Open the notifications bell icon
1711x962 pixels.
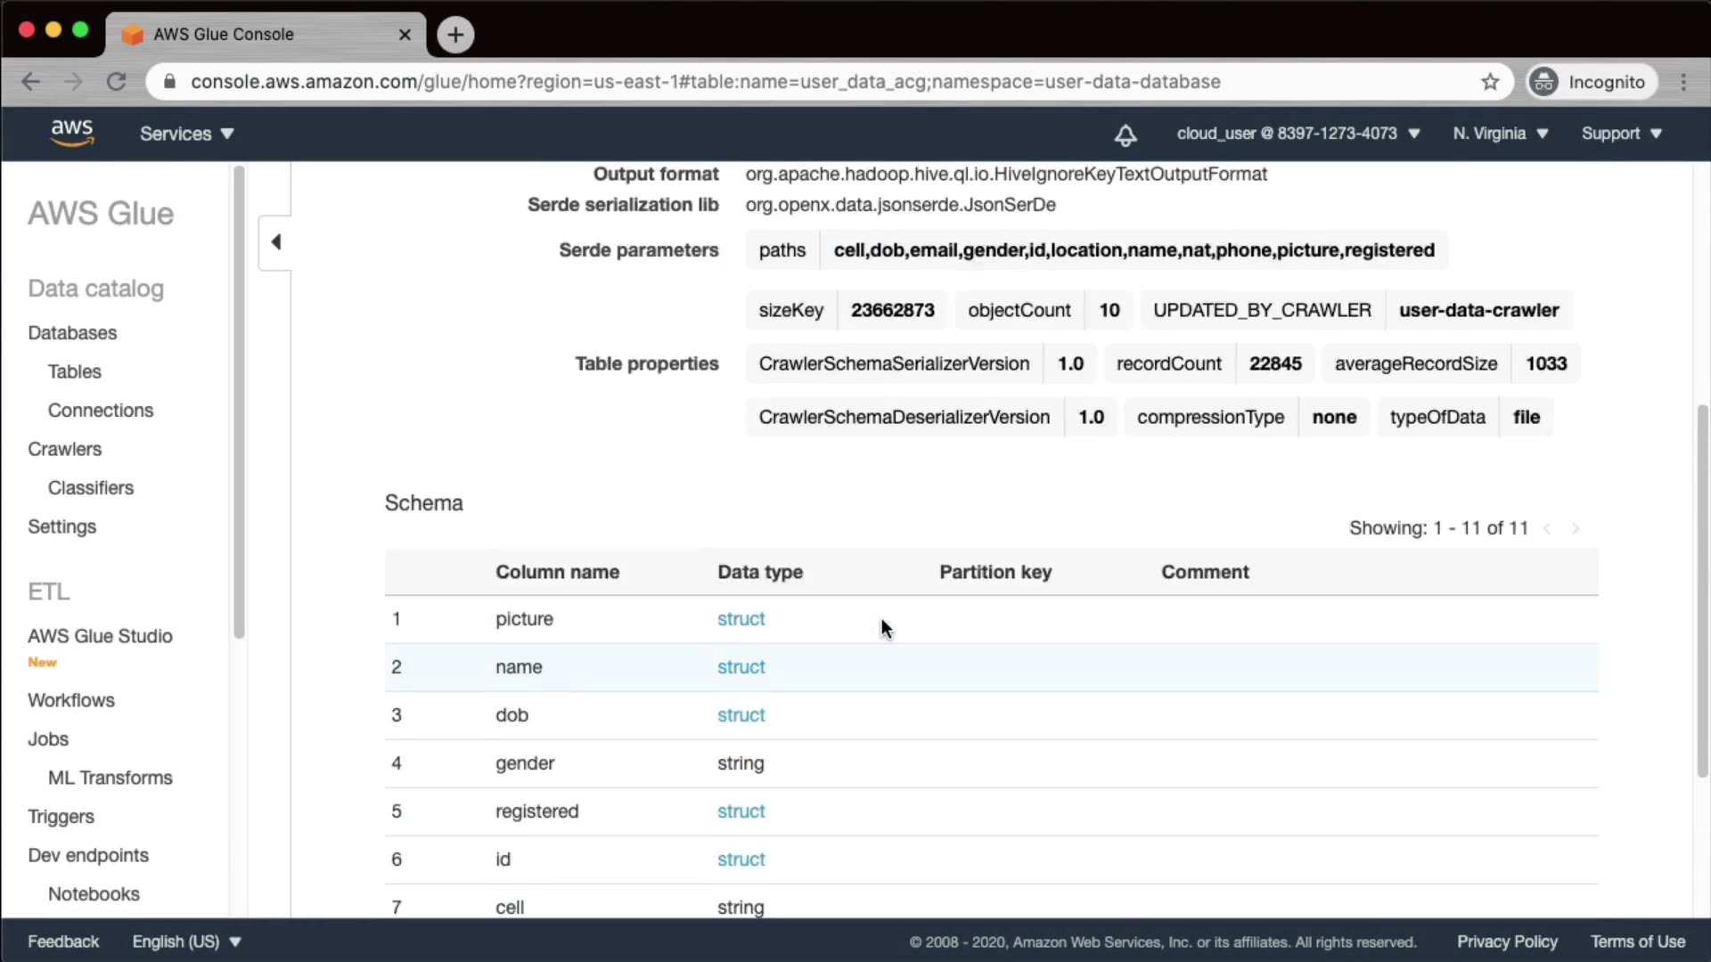(1126, 135)
